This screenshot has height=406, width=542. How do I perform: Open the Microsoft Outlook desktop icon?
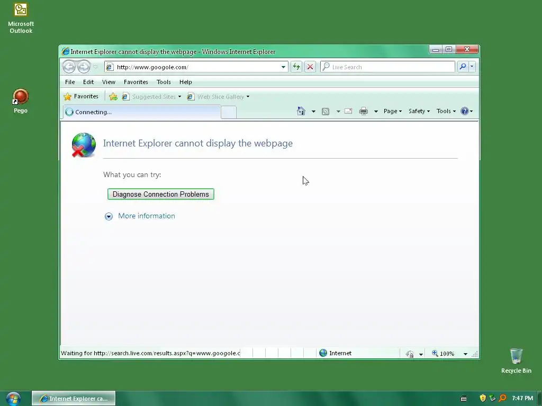tap(21, 19)
